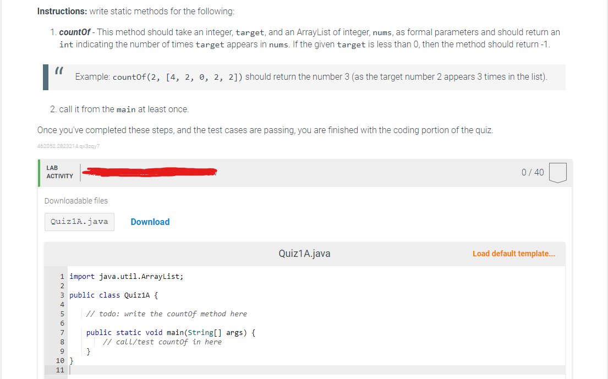The width and height of the screenshot is (608, 379).
Task: Click the Quiz1A.java editor header title
Action: pos(304,254)
